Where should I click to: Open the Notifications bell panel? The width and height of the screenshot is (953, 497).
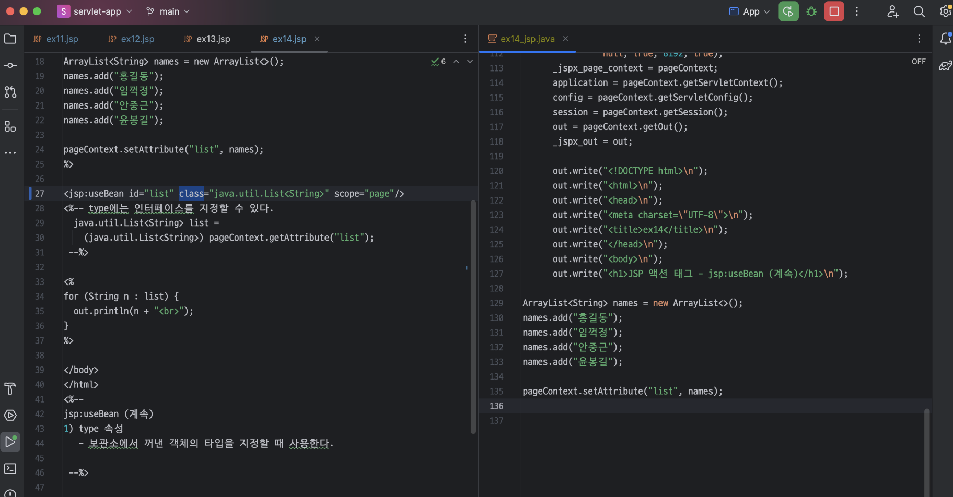click(x=946, y=39)
